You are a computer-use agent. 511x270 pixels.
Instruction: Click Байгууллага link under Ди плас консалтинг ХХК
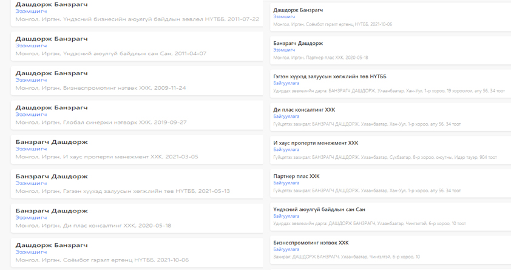pos(286,116)
